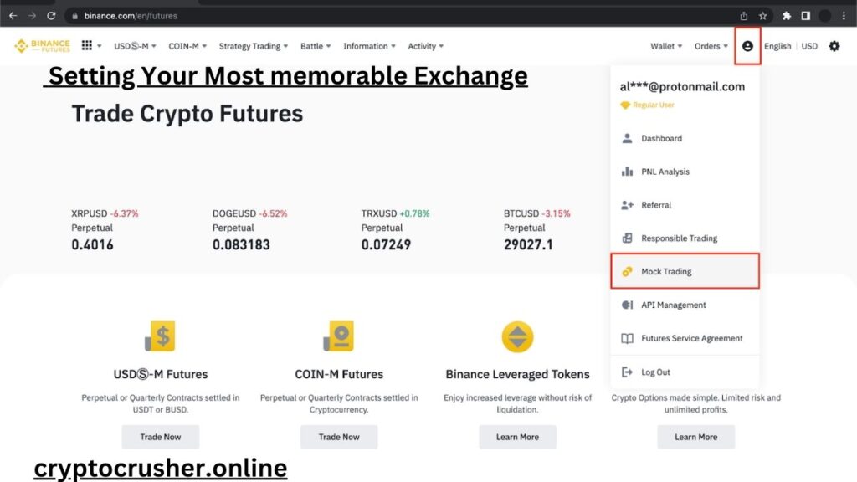Expand the arrow beside the apps grid
The width and height of the screenshot is (857, 482).
[x=100, y=46]
